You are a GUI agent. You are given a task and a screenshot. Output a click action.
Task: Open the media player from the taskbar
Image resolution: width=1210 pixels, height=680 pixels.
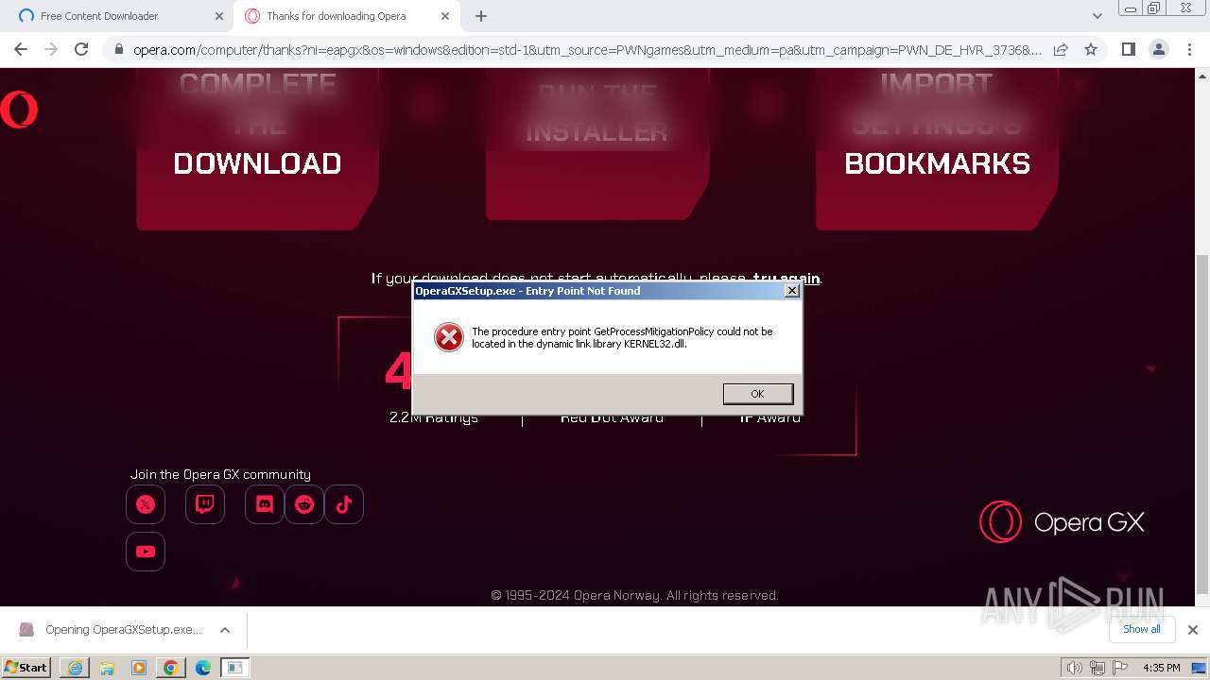pos(139,668)
